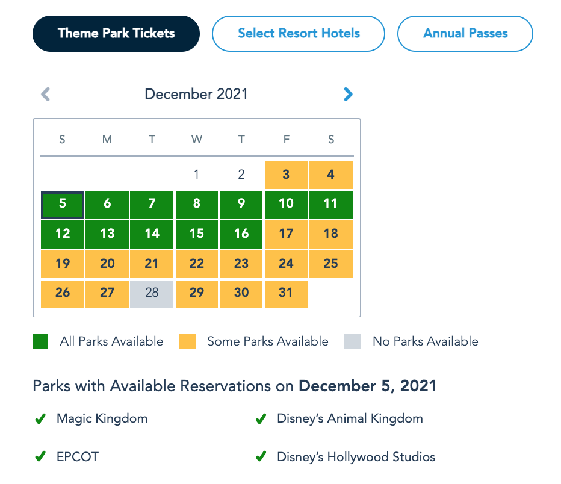
Task: Go to previous month with left arrow
Action: [x=45, y=95]
